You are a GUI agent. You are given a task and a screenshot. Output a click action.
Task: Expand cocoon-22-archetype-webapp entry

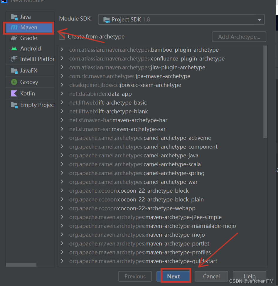[x=62, y=208]
